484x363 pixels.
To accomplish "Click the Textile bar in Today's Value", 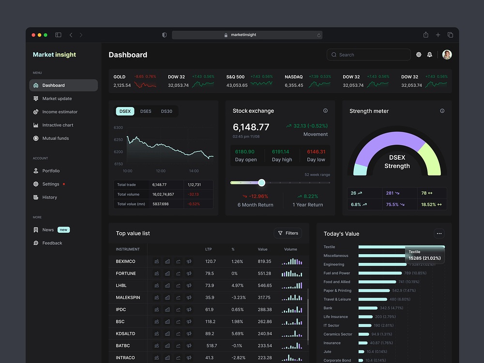I will coord(401,247).
